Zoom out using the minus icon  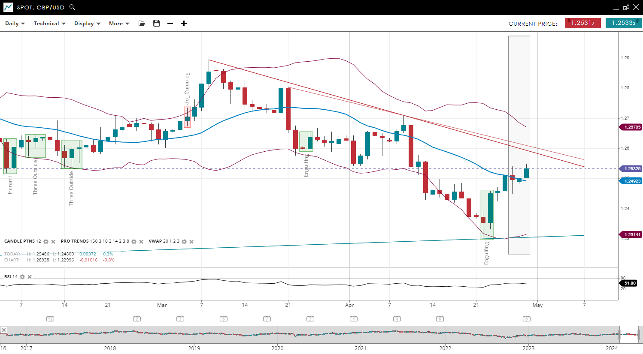click(x=170, y=24)
